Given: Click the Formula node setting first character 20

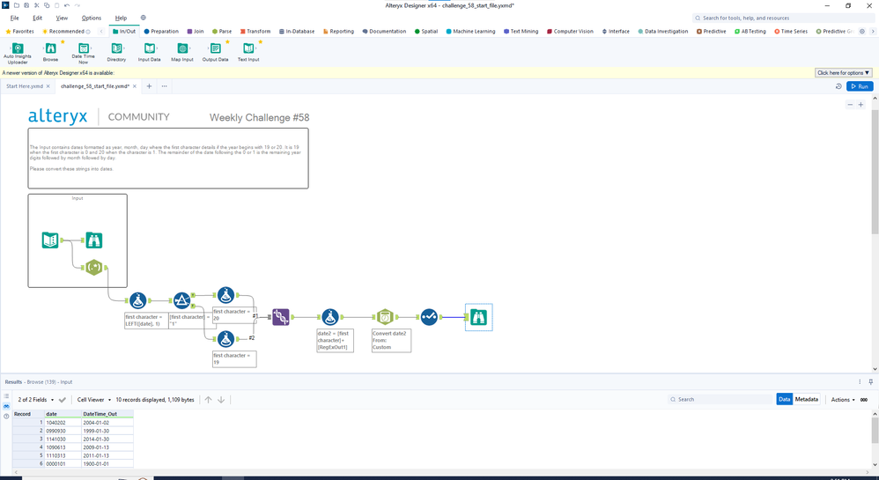Looking at the screenshot, I should pos(226,295).
